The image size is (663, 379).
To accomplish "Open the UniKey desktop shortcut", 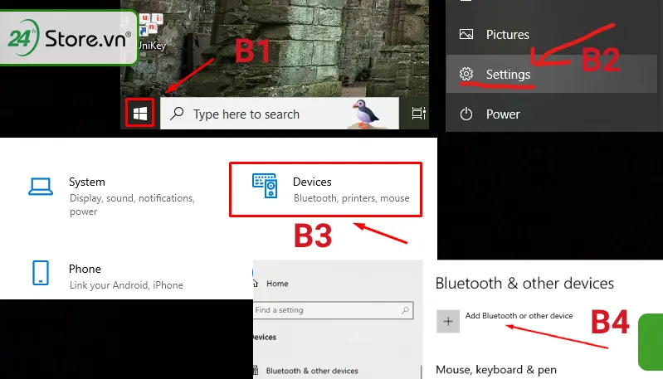I will [151, 33].
